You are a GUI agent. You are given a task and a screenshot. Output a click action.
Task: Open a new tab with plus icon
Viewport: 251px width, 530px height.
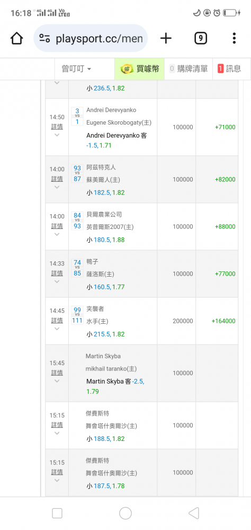(166, 38)
